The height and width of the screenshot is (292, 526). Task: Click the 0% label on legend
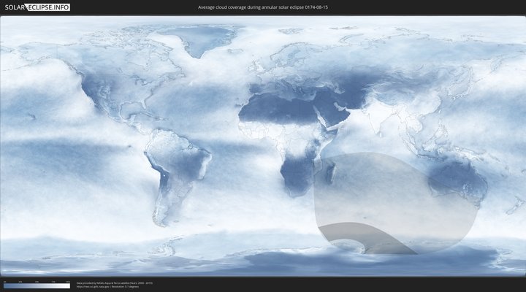coord(4,282)
